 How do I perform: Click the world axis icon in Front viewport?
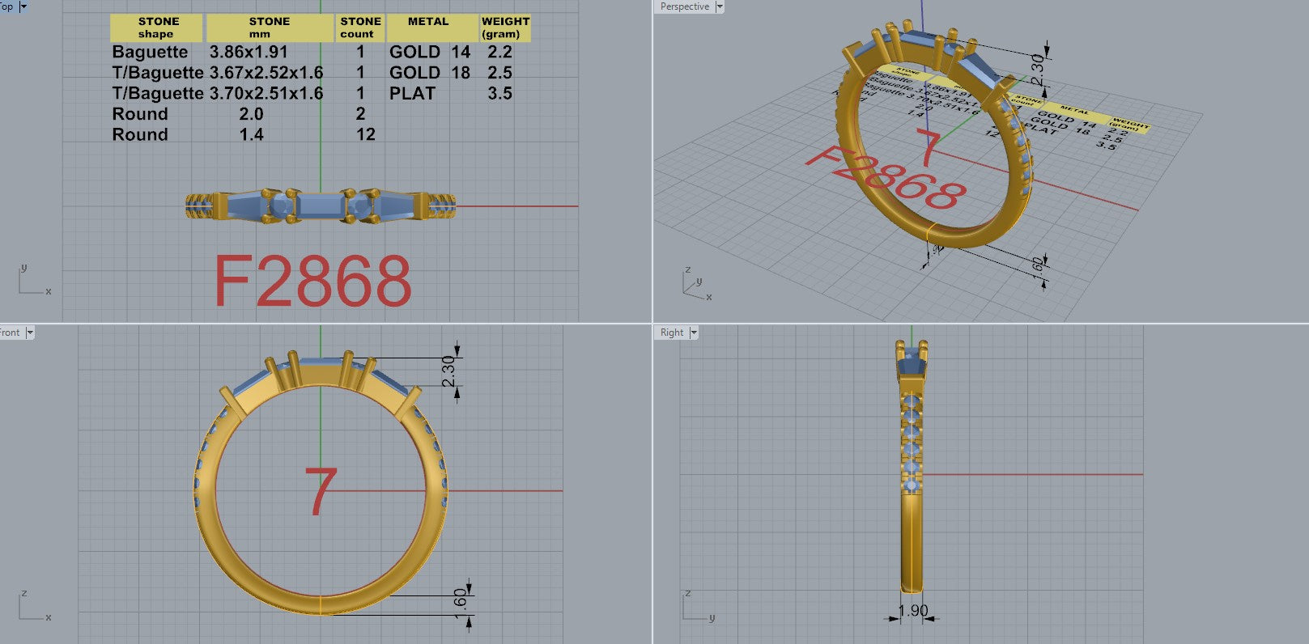tap(31, 607)
